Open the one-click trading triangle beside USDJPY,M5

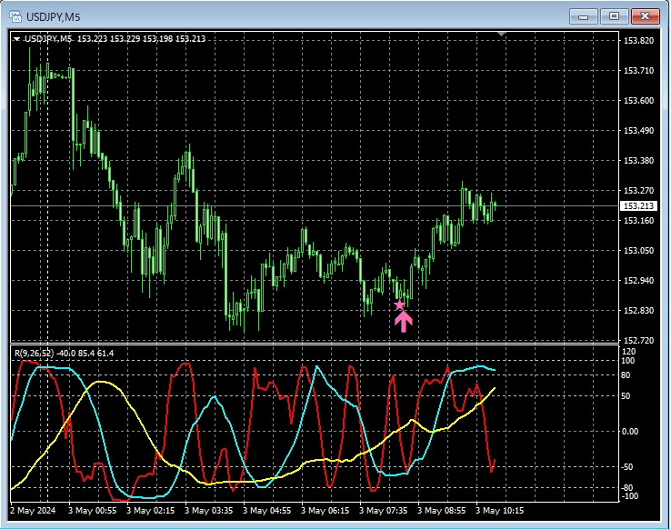[16, 39]
